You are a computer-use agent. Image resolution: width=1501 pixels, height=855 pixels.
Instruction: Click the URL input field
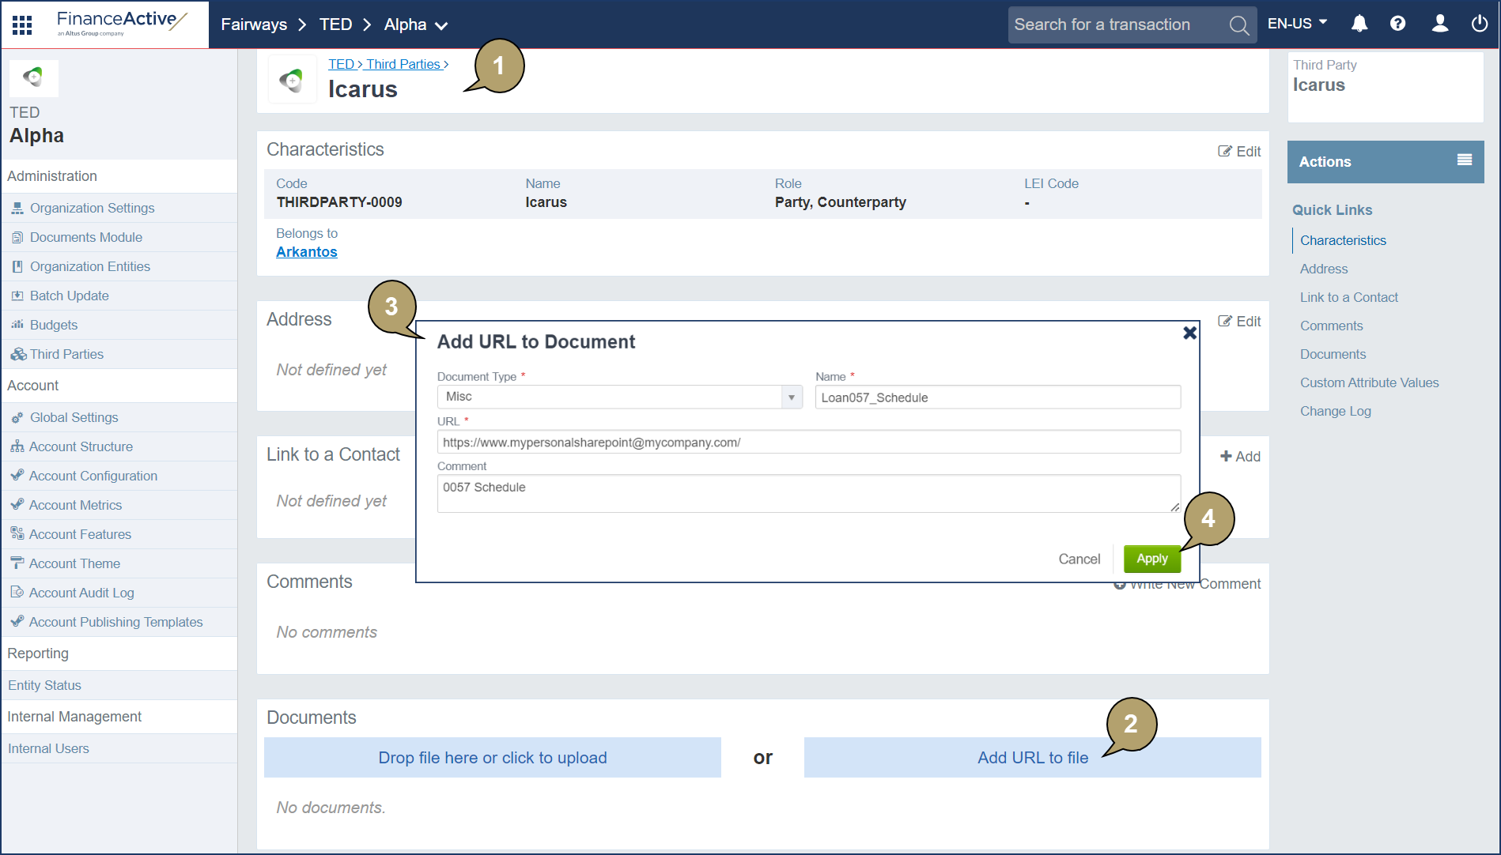coord(809,442)
